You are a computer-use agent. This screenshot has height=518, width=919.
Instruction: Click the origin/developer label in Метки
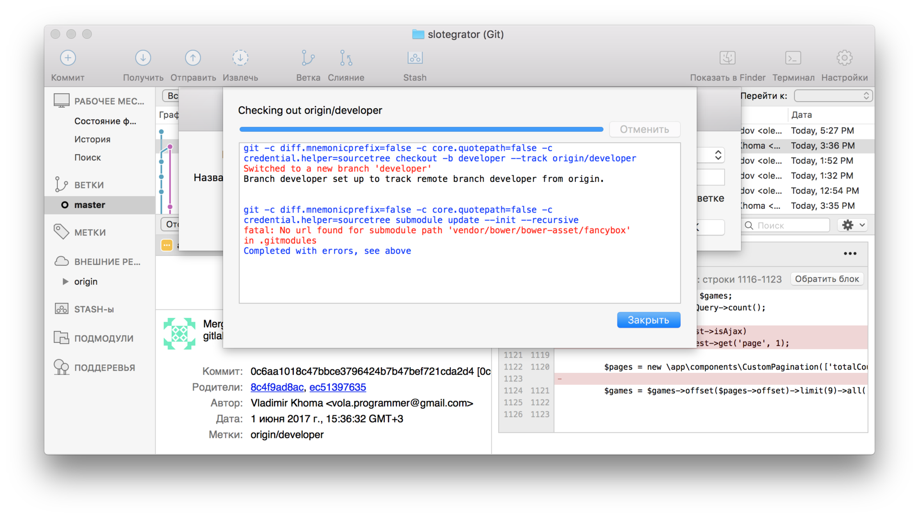point(287,435)
